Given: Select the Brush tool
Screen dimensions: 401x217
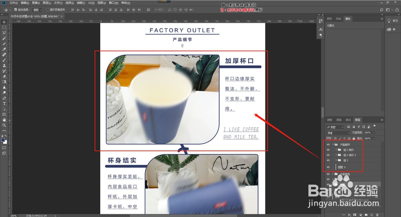Looking at the screenshot, I should 4,60.
